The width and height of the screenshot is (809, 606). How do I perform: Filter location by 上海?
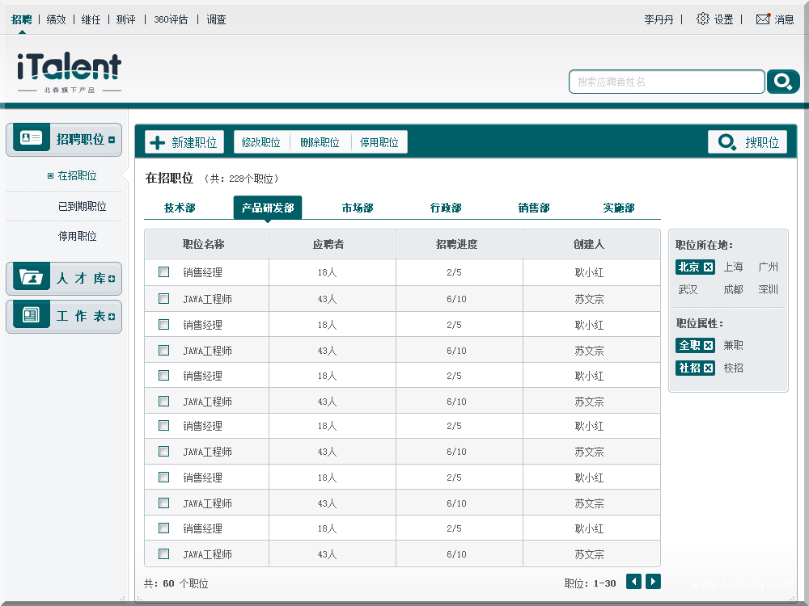click(x=733, y=267)
